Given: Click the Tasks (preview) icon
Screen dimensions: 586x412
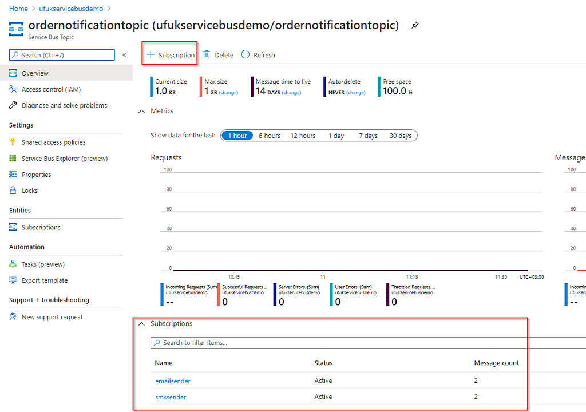Looking at the screenshot, I should click(13, 264).
